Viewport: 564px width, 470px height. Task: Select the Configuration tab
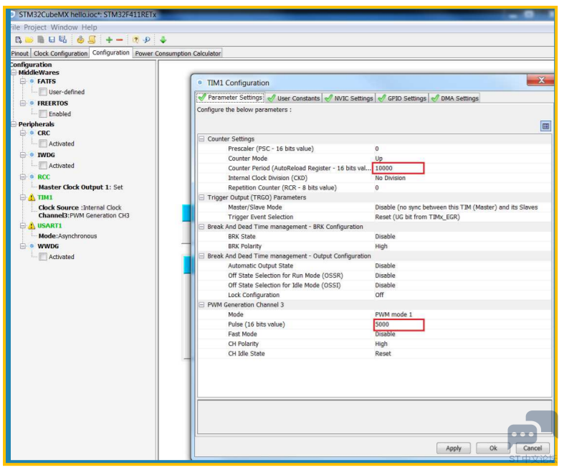click(x=111, y=53)
